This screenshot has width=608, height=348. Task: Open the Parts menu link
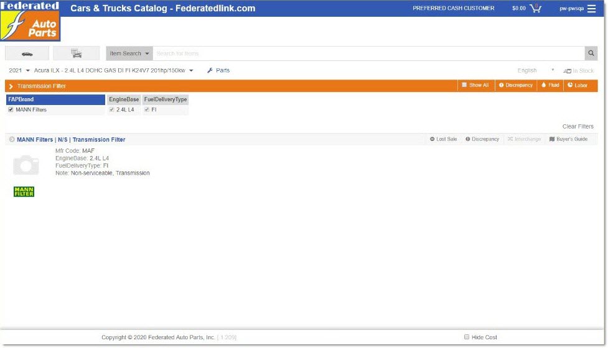(x=218, y=71)
